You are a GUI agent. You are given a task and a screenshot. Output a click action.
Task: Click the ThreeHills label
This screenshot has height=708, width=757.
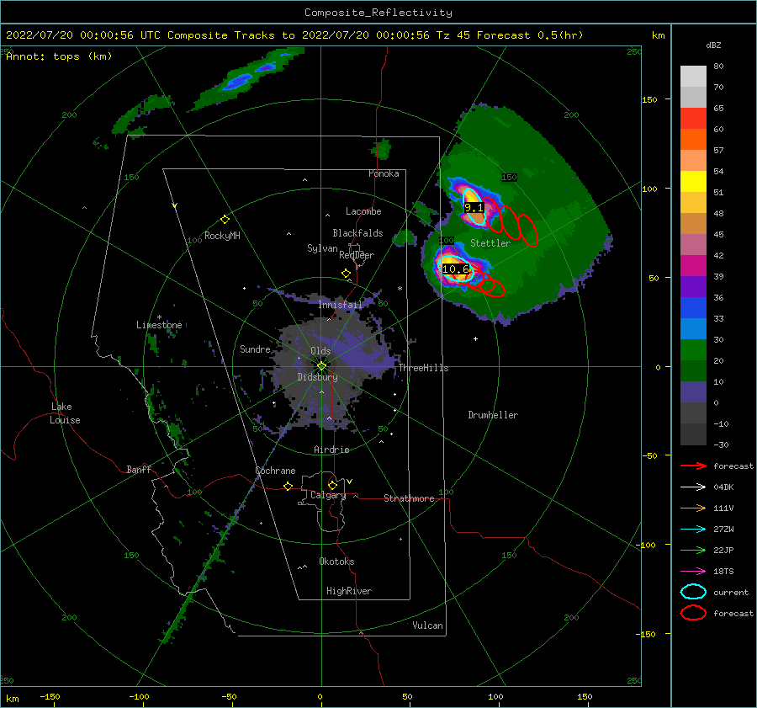423,368
